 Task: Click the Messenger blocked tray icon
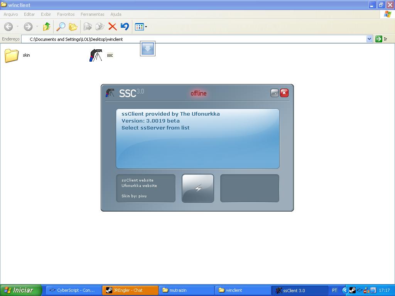click(366, 290)
